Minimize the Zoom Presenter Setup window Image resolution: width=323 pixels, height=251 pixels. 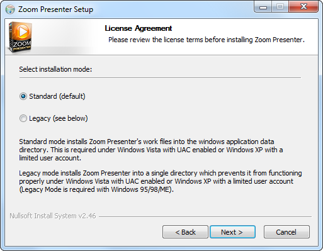click(263, 7)
